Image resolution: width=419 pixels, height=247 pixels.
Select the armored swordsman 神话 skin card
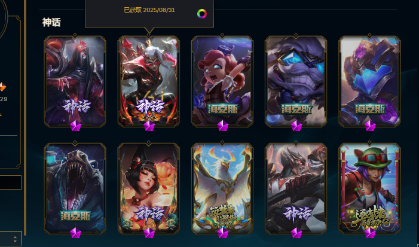click(x=296, y=188)
